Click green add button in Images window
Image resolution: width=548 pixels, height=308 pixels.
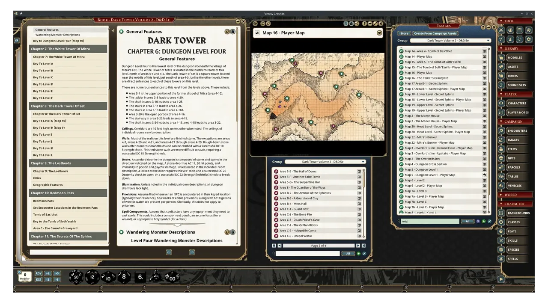(484, 221)
